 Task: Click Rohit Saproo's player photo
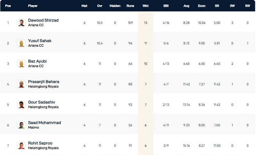tap(21, 145)
